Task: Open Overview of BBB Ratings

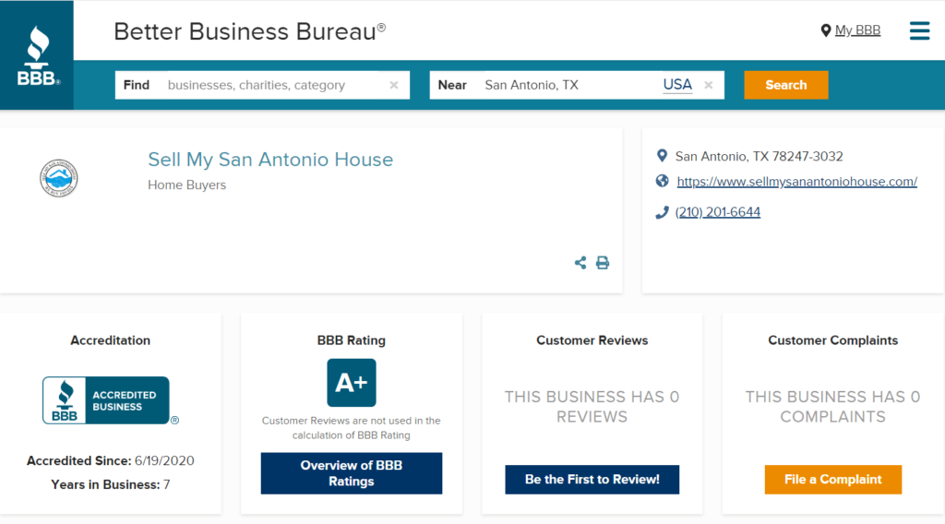Action: (x=352, y=473)
